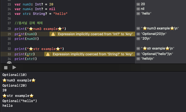Screen dimensions: 186x112
Task: Click the final hello line in console
Action: point(7,106)
